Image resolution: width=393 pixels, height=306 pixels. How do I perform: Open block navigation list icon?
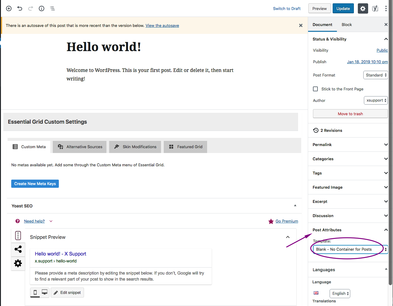click(52, 8)
